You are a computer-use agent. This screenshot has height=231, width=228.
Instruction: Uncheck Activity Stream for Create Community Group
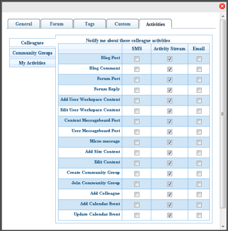(170, 174)
